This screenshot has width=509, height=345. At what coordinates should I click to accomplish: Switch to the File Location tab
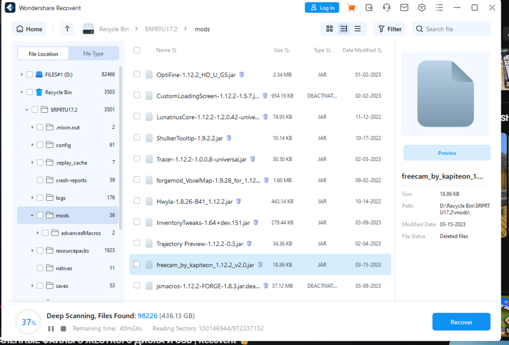(43, 54)
